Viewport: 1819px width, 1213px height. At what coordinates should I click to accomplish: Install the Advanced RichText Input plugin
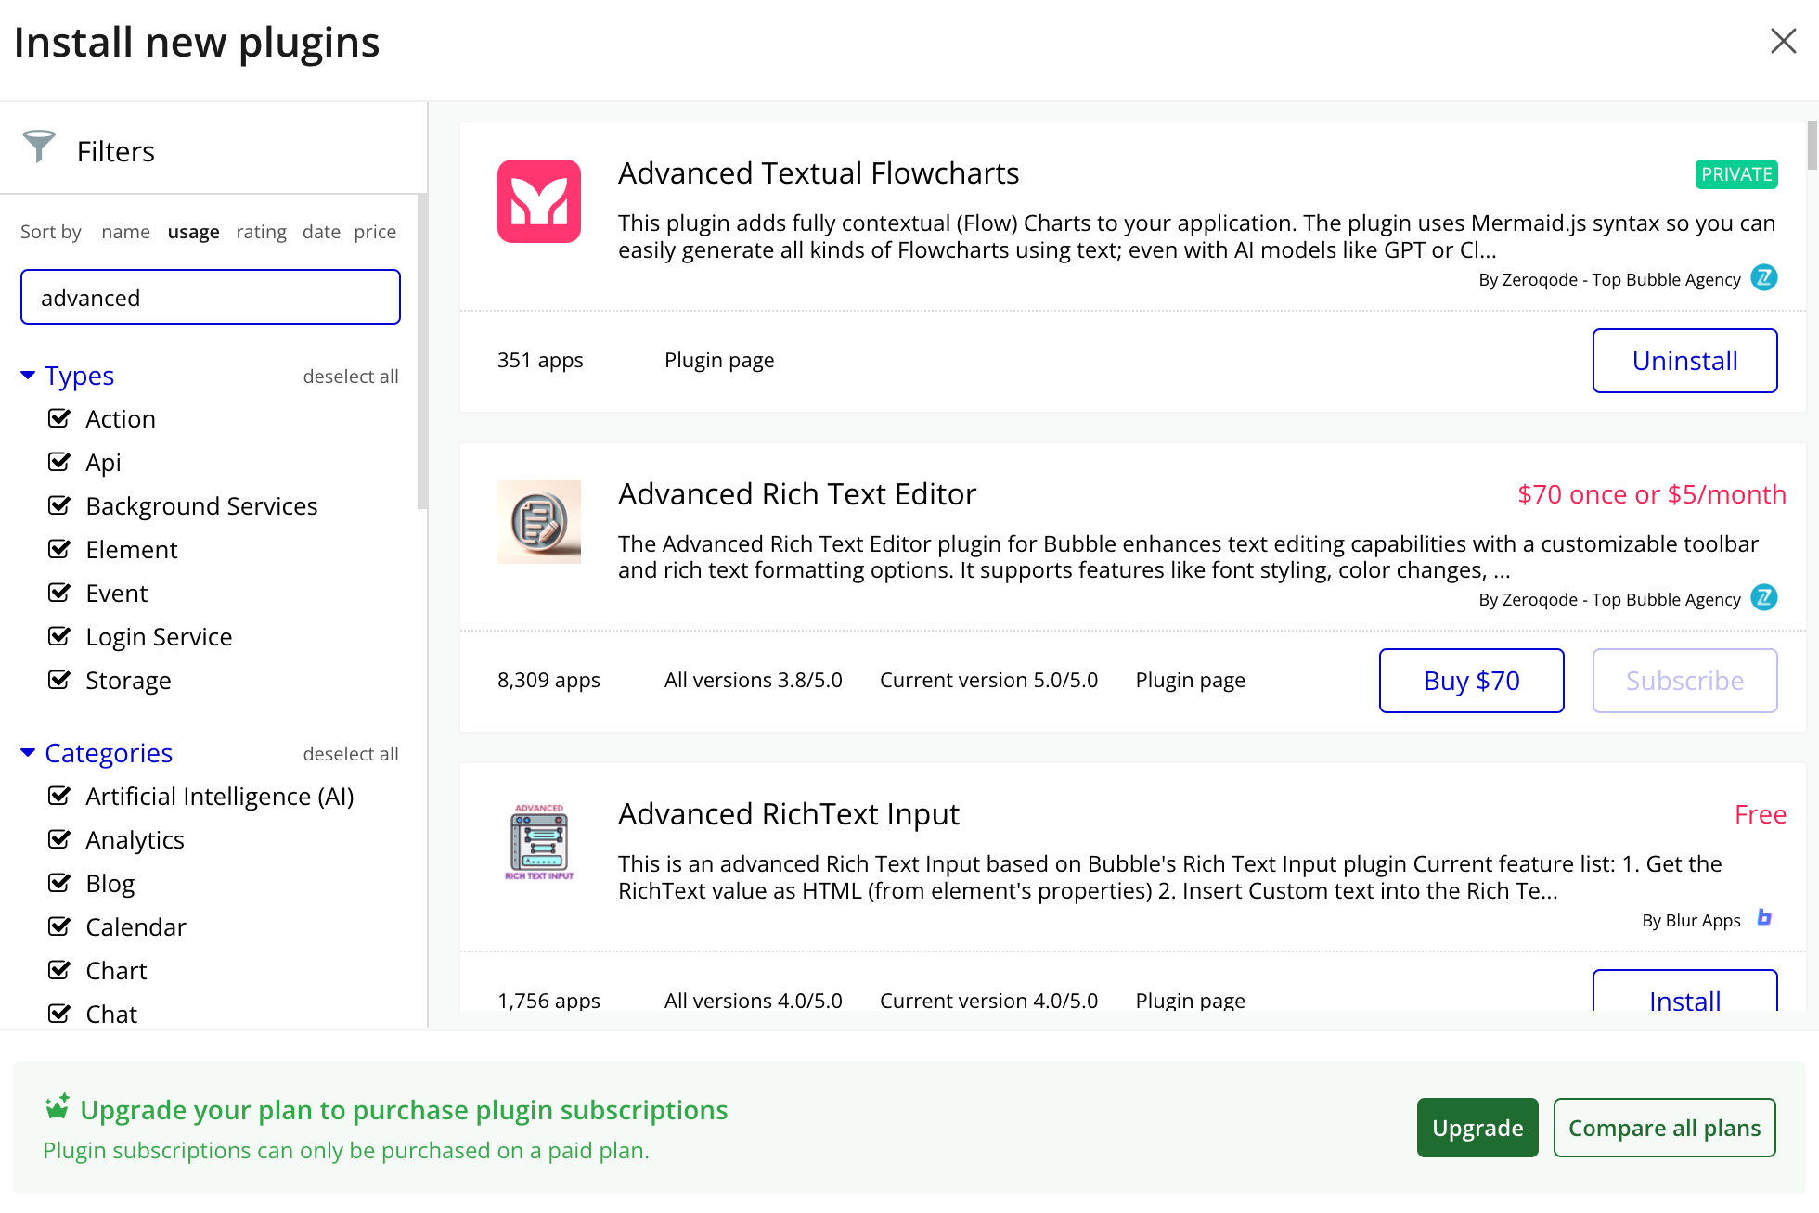1684,992
